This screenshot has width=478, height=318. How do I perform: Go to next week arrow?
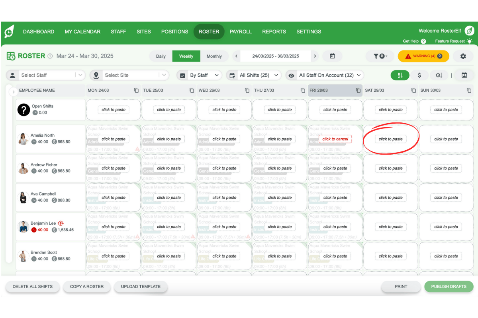point(315,56)
